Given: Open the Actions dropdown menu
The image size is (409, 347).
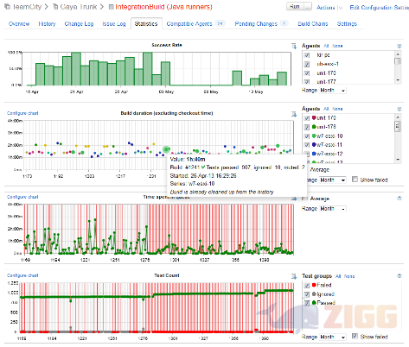Looking at the screenshot, I should (329, 8).
